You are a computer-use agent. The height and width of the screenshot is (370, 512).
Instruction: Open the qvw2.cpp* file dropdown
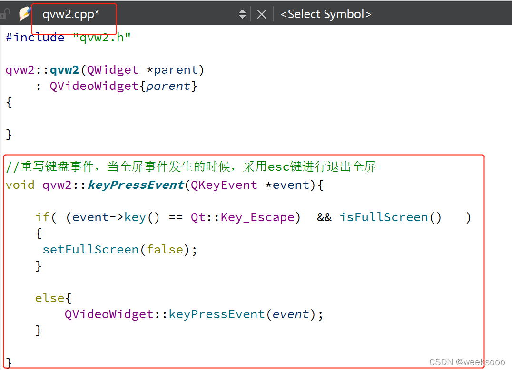pyautogui.click(x=70, y=14)
